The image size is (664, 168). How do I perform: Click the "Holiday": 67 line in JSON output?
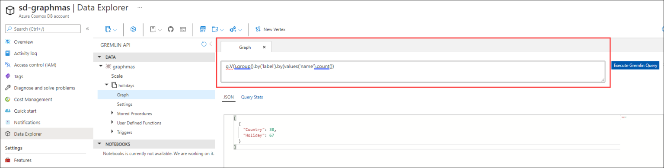(x=259, y=135)
